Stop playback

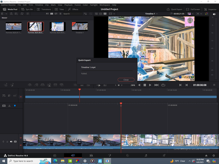(145, 85)
